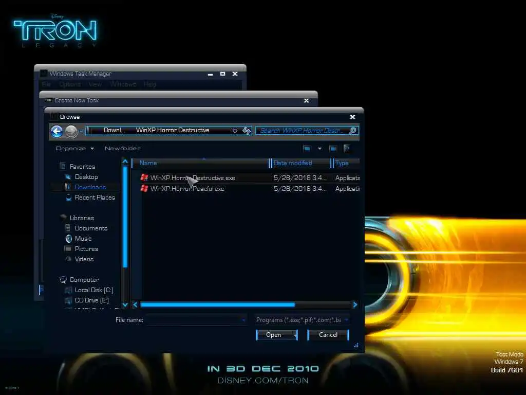This screenshot has width=526, height=395.
Task: Click the Computer icon in sidebar
Action: click(x=63, y=279)
